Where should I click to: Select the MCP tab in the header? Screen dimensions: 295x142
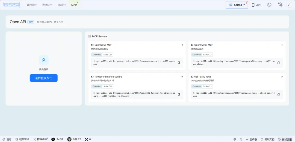[x=74, y=5]
